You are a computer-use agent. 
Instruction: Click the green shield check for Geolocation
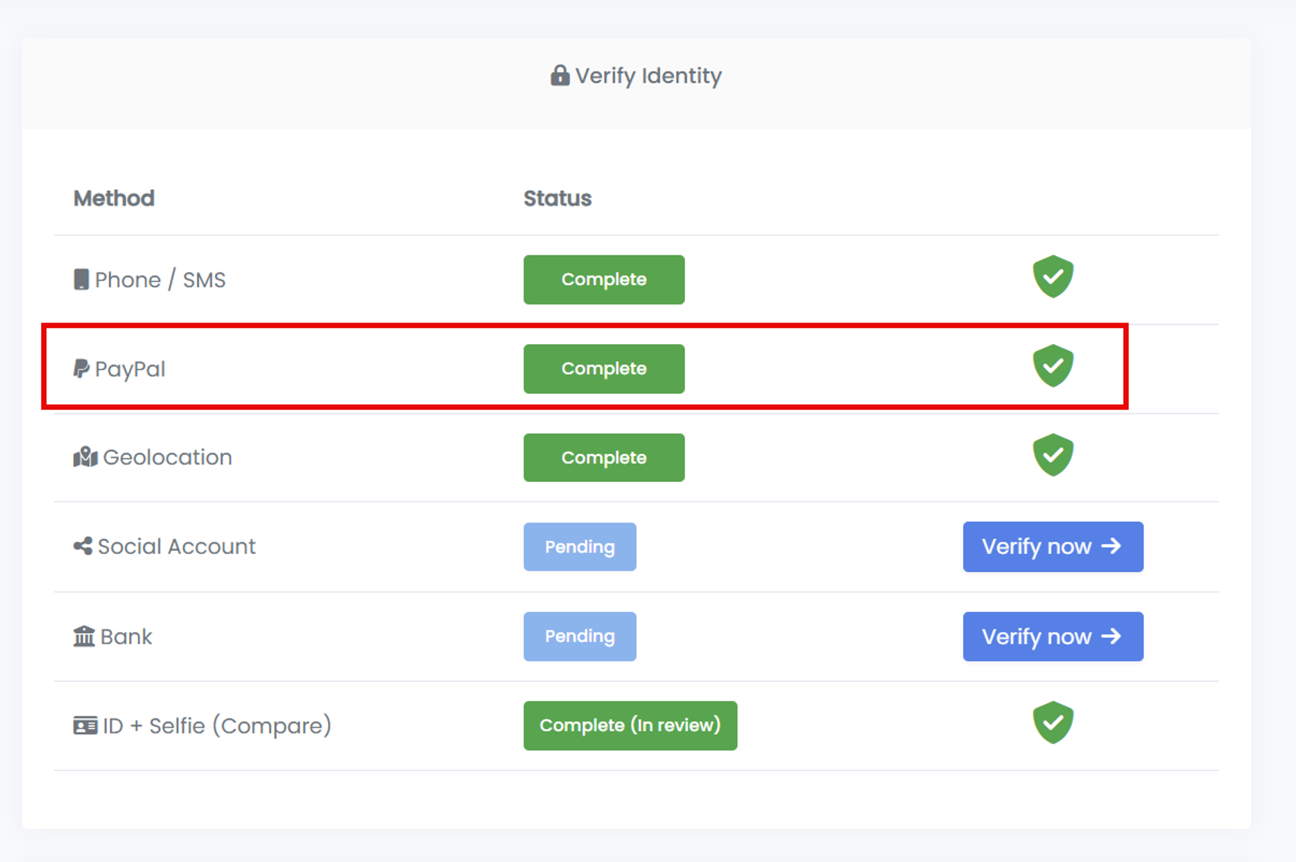[x=1053, y=455]
